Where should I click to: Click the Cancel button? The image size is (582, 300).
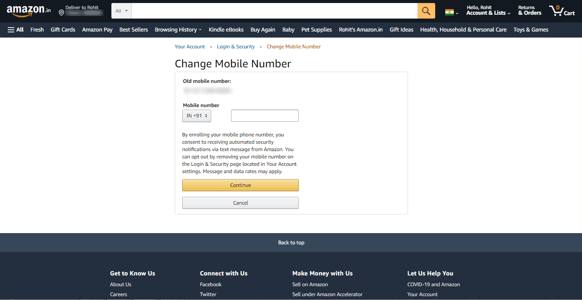point(240,202)
